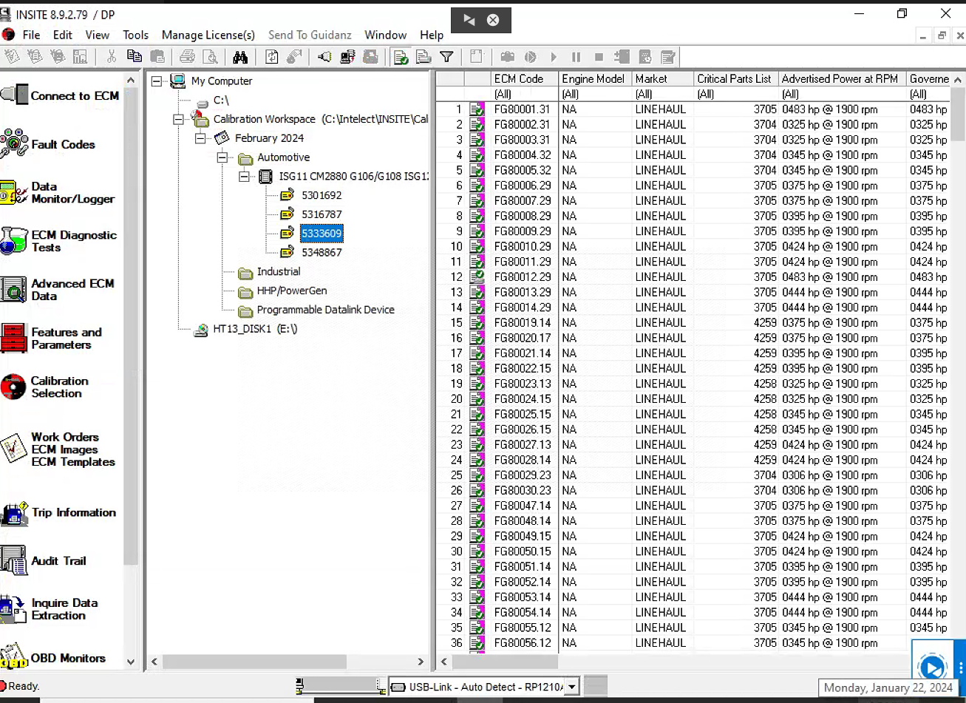Click the Filter funnel toolbar icon
The image size is (966, 703).
point(446,57)
